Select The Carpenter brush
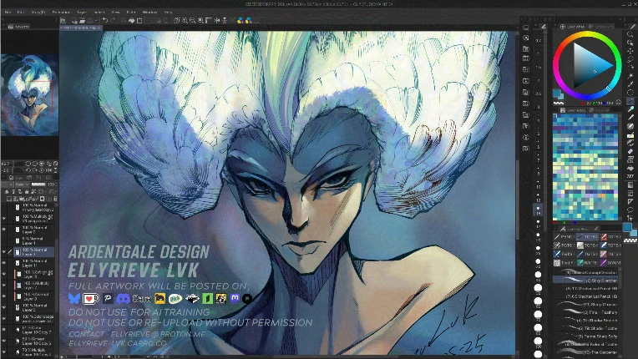This screenshot has height=359, width=638. tap(585, 352)
